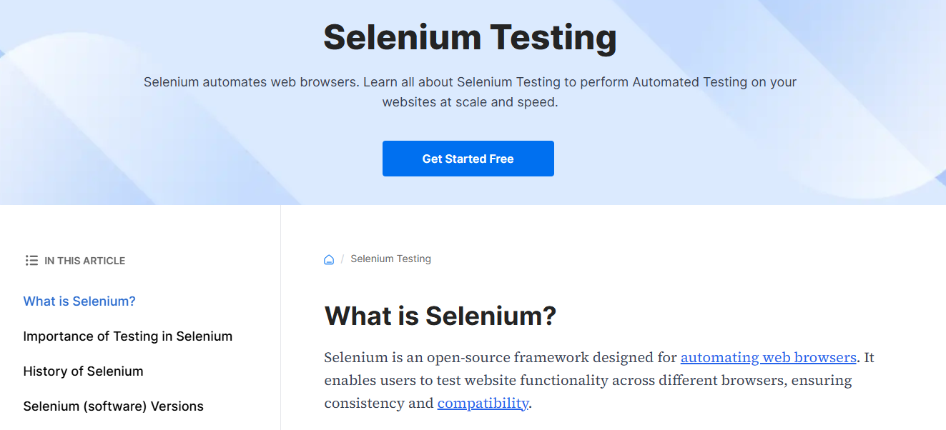946x430 pixels.
Task: Click the "IN THIS ARTICLE" list icon
Action: [31, 260]
